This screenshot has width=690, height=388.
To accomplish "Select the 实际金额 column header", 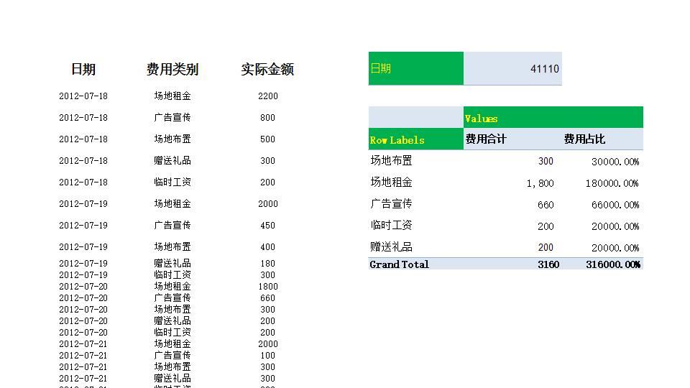I will pyautogui.click(x=267, y=69).
